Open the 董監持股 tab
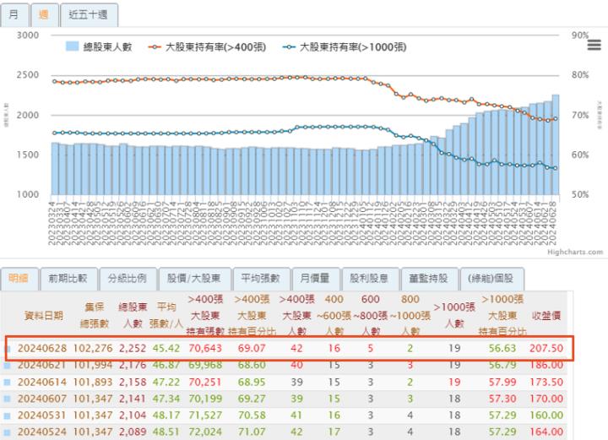 coord(427,278)
